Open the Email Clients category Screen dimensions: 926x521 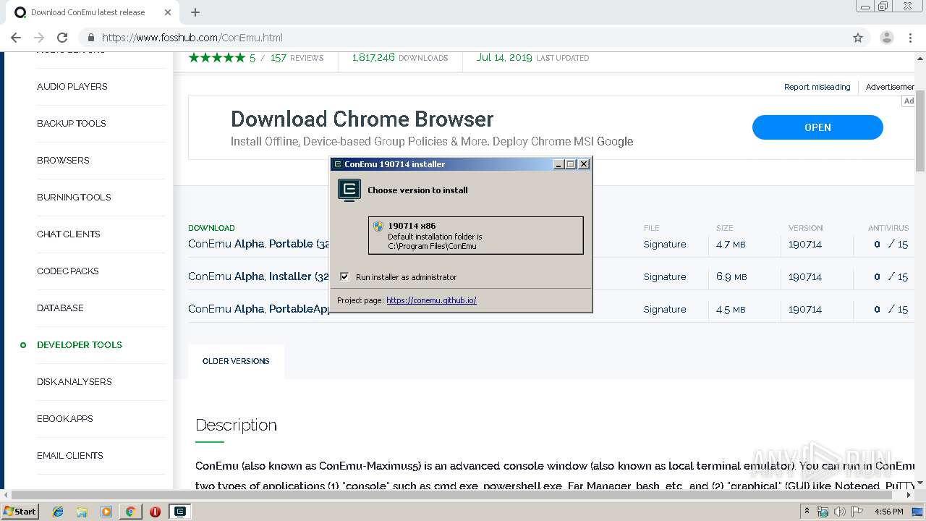[70, 455]
